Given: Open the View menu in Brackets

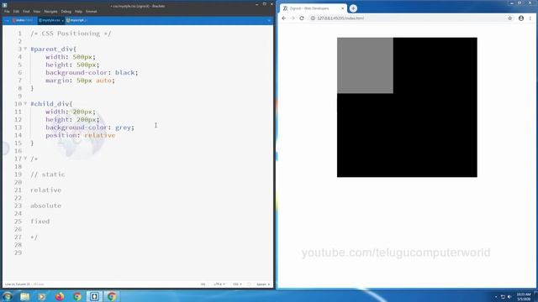Looking at the screenshot, I should coord(37,11).
